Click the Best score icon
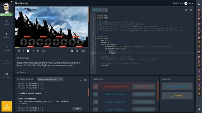Image resolution: width=202 pixels, height=113 pixels. point(186,3)
